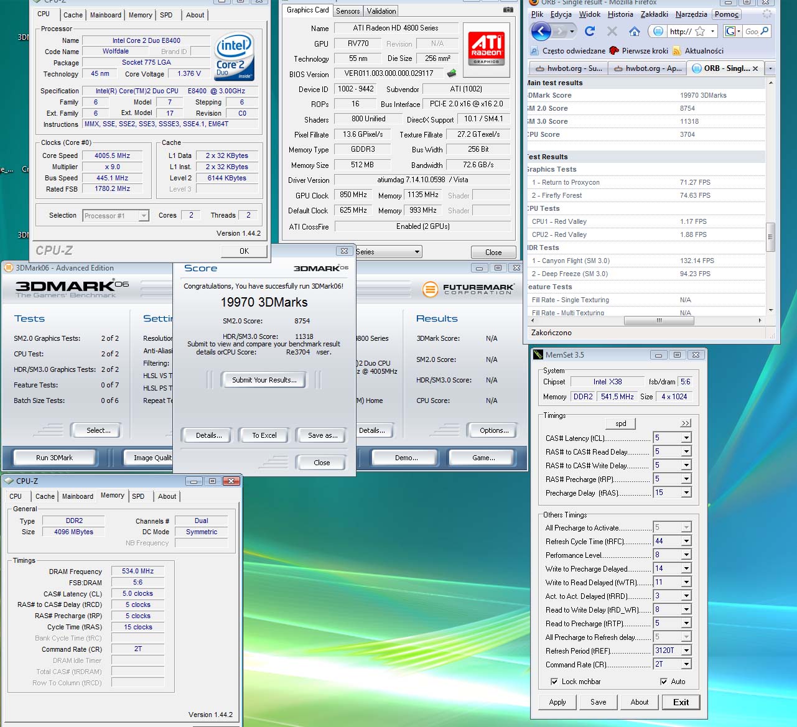This screenshot has height=727, width=797.
Task: Click Options... button in 3DMark06
Action: [494, 430]
